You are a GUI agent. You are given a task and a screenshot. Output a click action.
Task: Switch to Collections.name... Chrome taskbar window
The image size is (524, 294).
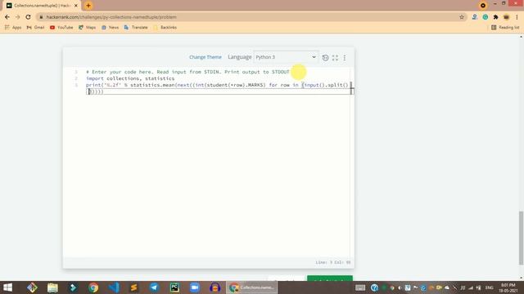[x=251, y=287]
